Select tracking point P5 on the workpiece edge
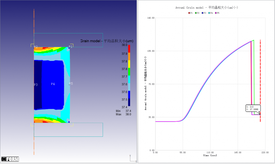 tap(71, 83)
